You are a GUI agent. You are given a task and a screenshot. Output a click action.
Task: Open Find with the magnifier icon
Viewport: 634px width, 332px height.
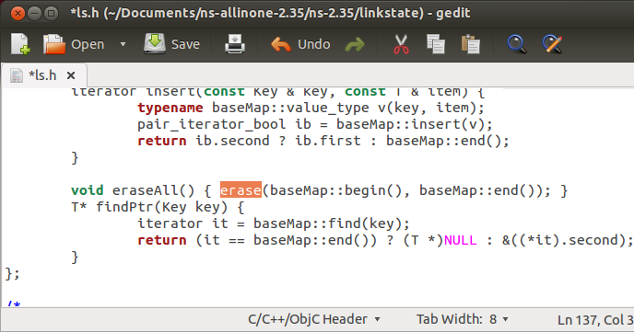pyautogui.click(x=517, y=44)
